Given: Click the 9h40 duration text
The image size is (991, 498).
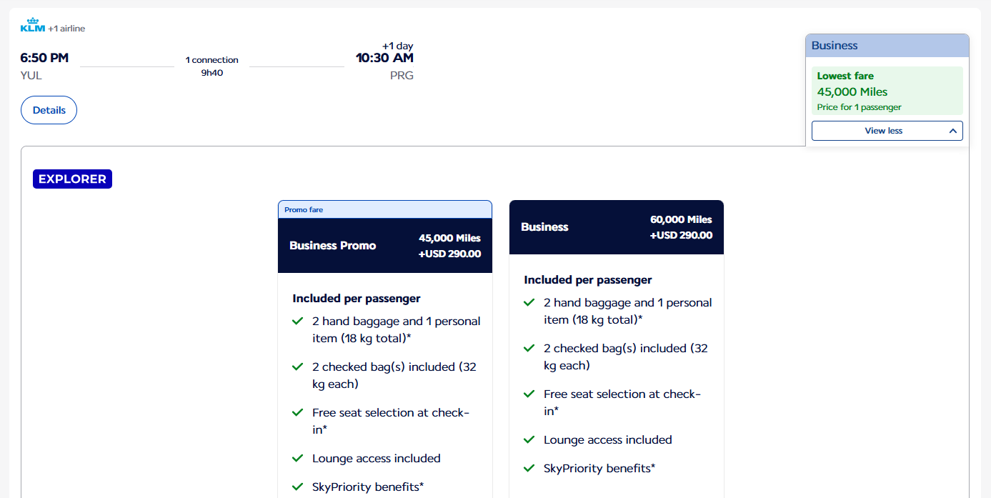Looking at the screenshot, I should (x=211, y=73).
